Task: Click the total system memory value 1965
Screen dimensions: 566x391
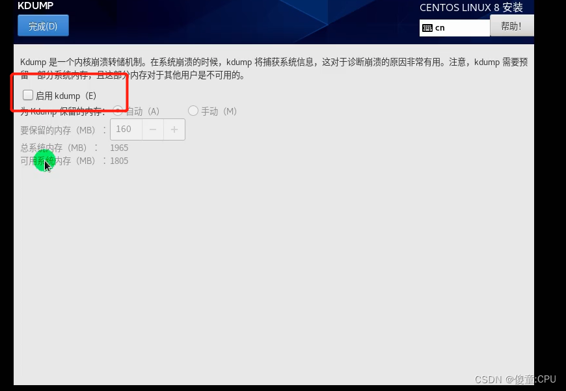Action: [119, 148]
